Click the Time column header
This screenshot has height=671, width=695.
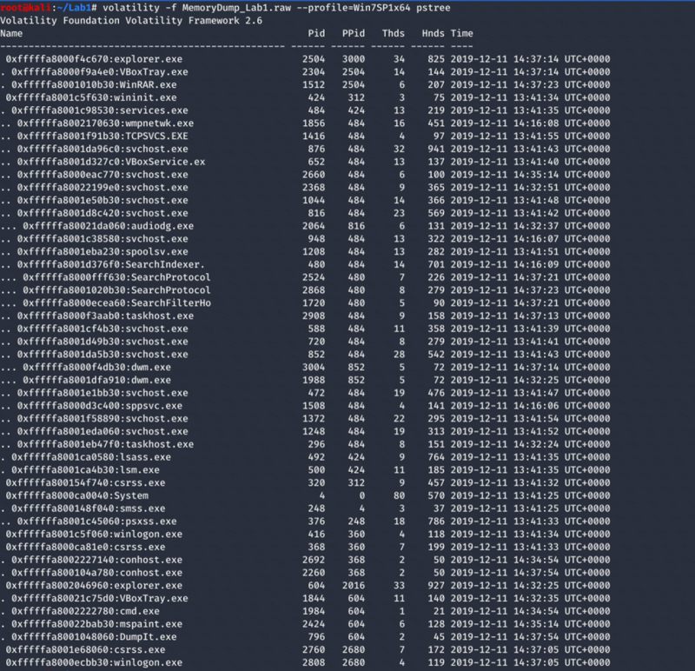462,33
